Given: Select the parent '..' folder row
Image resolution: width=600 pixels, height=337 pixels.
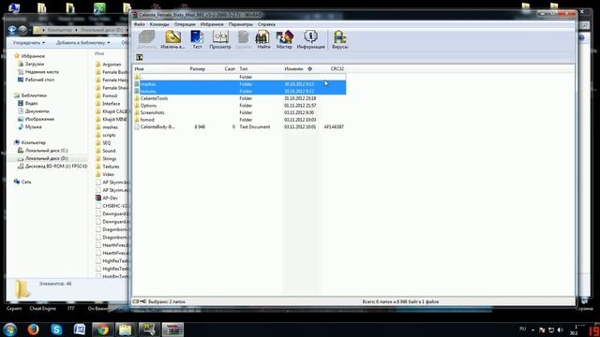Looking at the screenshot, I should click(240, 77).
